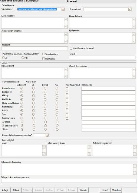Click the Makulera button

click(x=116, y=190)
